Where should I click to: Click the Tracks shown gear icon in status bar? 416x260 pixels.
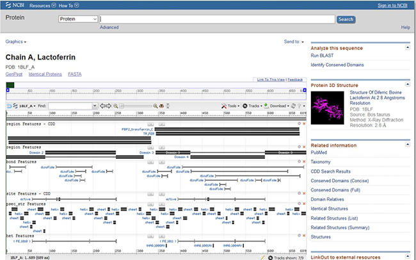[270, 257]
